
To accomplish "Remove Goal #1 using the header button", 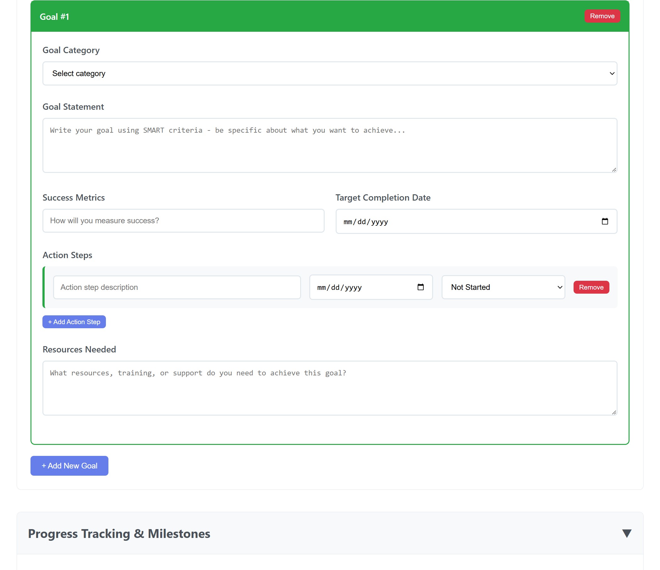I will [x=602, y=16].
